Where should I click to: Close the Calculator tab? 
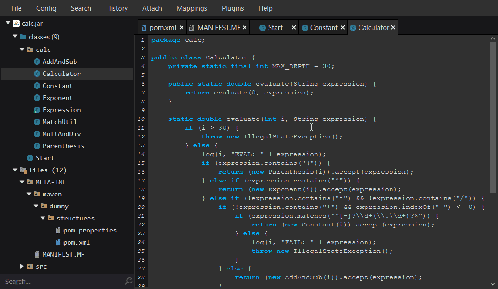pyautogui.click(x=393, y=28)
